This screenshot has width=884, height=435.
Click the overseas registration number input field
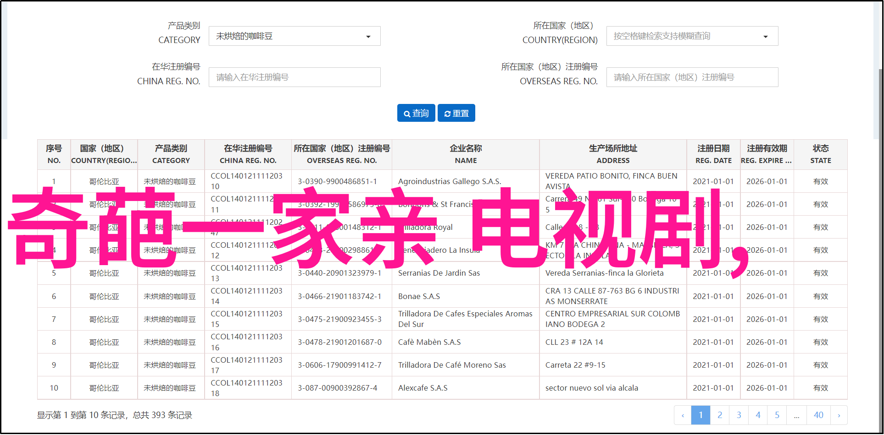692,77
